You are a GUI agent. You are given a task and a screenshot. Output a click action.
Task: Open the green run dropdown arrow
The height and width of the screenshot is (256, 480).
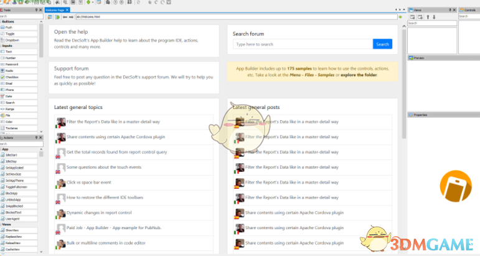point(93,2)
